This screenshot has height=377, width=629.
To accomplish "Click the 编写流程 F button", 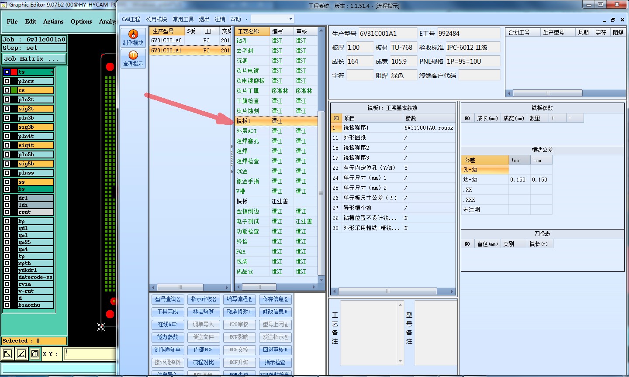I will pyautogui.click(x=239, y=299).
